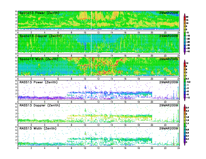Viewport: 206px width, 159px height.
Task: Click the 29MAR2009 date in Spano13 Power panel
Action: click(x=169, y=13)
